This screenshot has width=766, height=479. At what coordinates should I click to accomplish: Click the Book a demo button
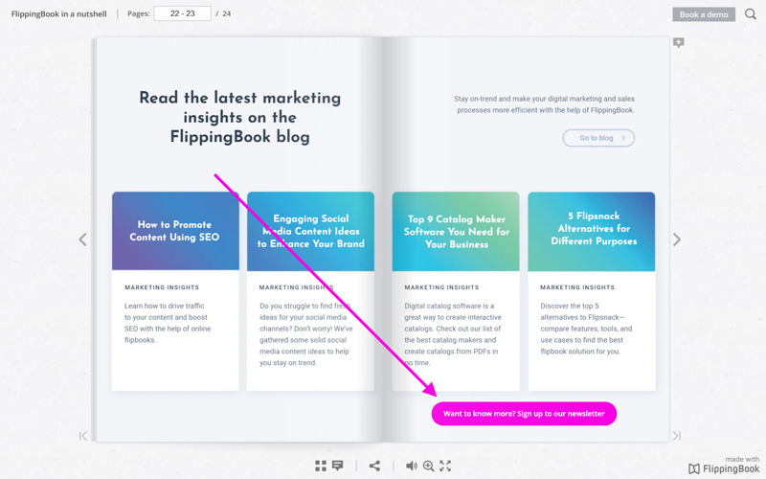coord(704,14)
